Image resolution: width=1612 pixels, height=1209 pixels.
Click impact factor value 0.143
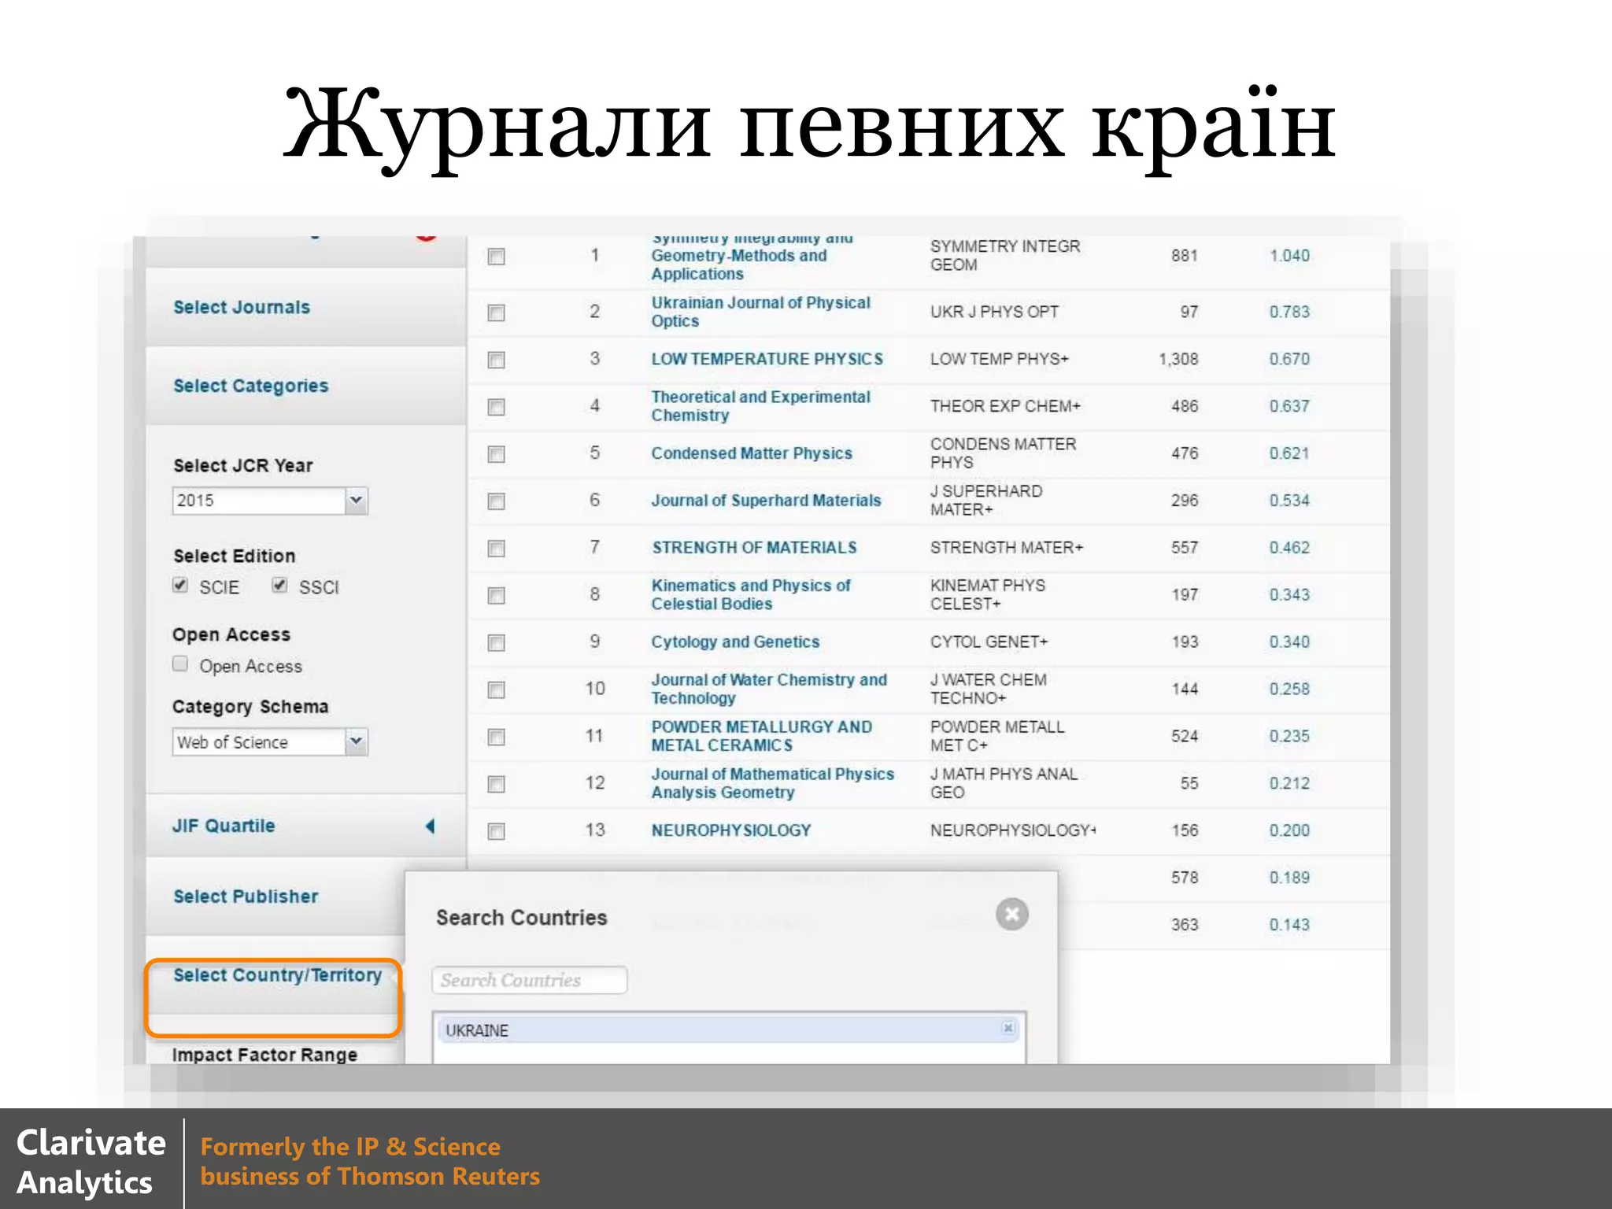pos(1289,925)
